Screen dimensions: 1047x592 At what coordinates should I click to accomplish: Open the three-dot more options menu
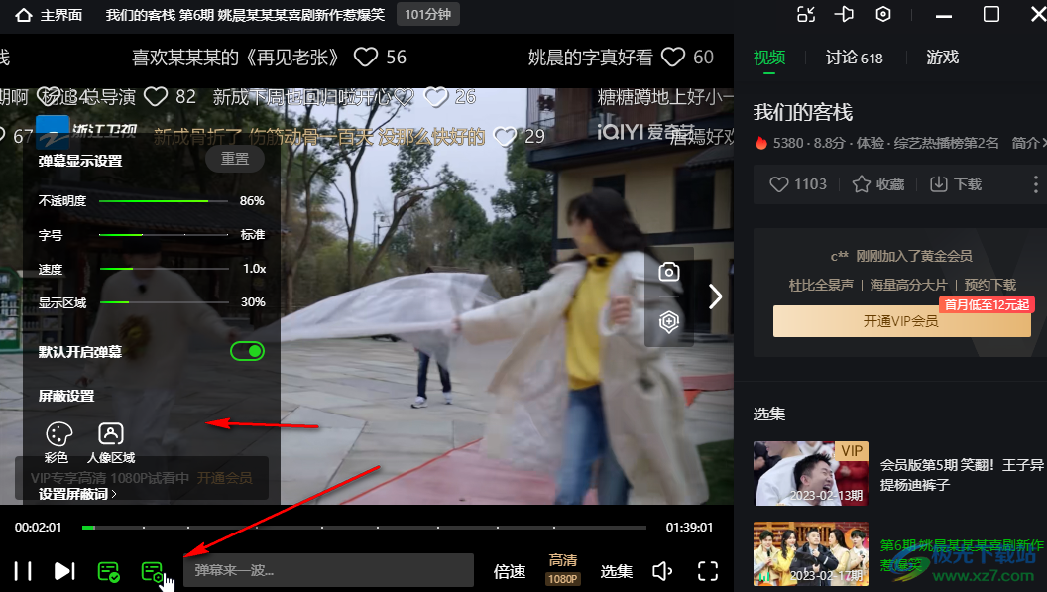1036,184
